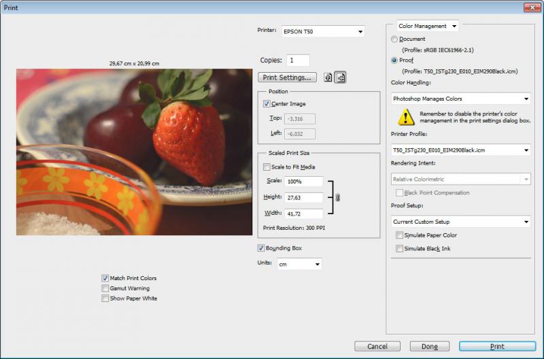The height and width of the screenshot is (359, 544).
Task: Click the Cancel button
Action: pos(377,346)
